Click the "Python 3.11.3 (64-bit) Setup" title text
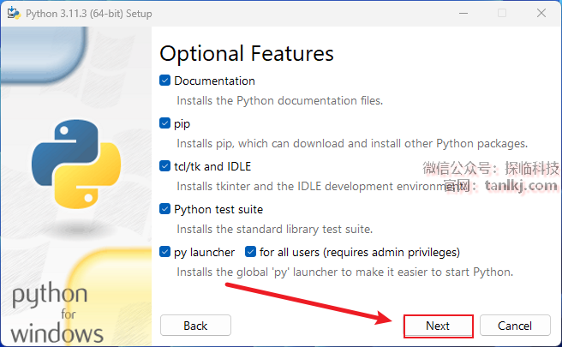The height and width of the screenshot is (347, 562). point(89,14)
